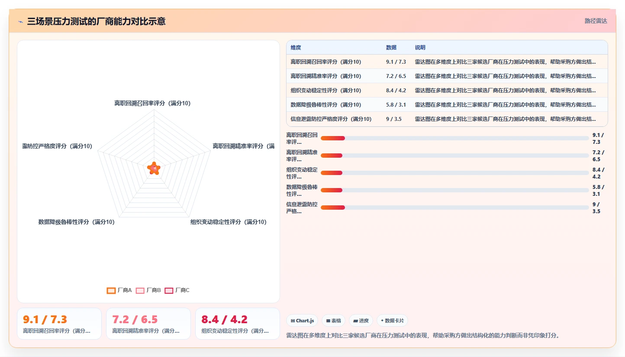Screen dimensions: 625x357
Task: Open the 7.2 / 6.5 data card
Action: 148,324
